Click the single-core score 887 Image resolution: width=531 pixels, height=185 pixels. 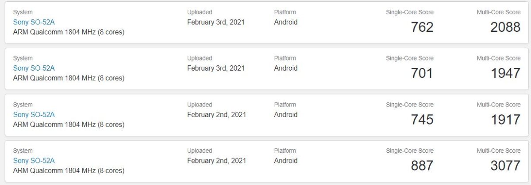[422, 166]
